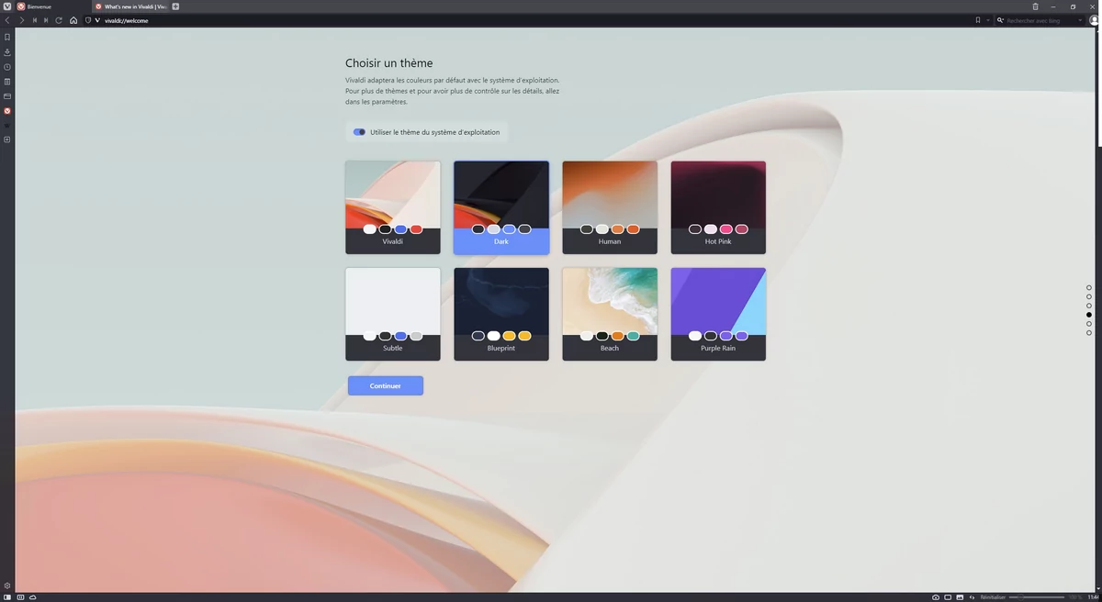Open a new tab with plus button
The image size is (1102, 602).
175,6
